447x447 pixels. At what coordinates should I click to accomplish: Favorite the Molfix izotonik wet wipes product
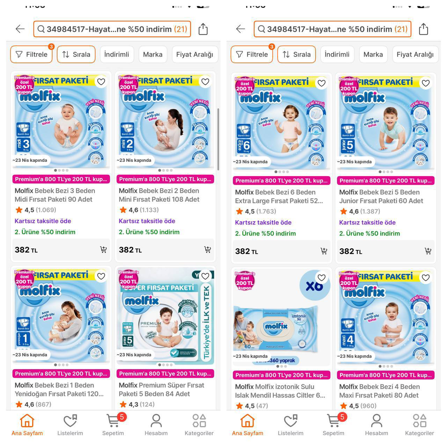pyautogui.click(x=321, y=278)
